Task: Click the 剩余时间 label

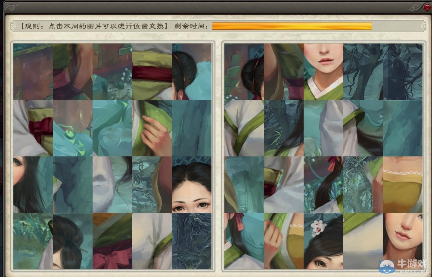Action: point(192,26)
